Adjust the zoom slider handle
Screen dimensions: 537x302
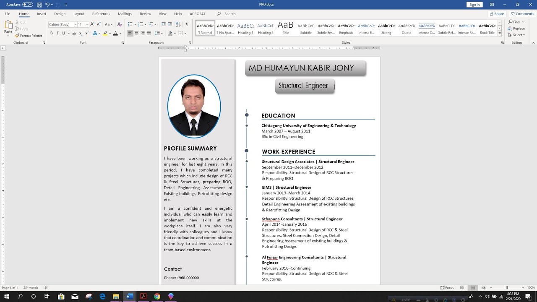[x=507, y=288]
